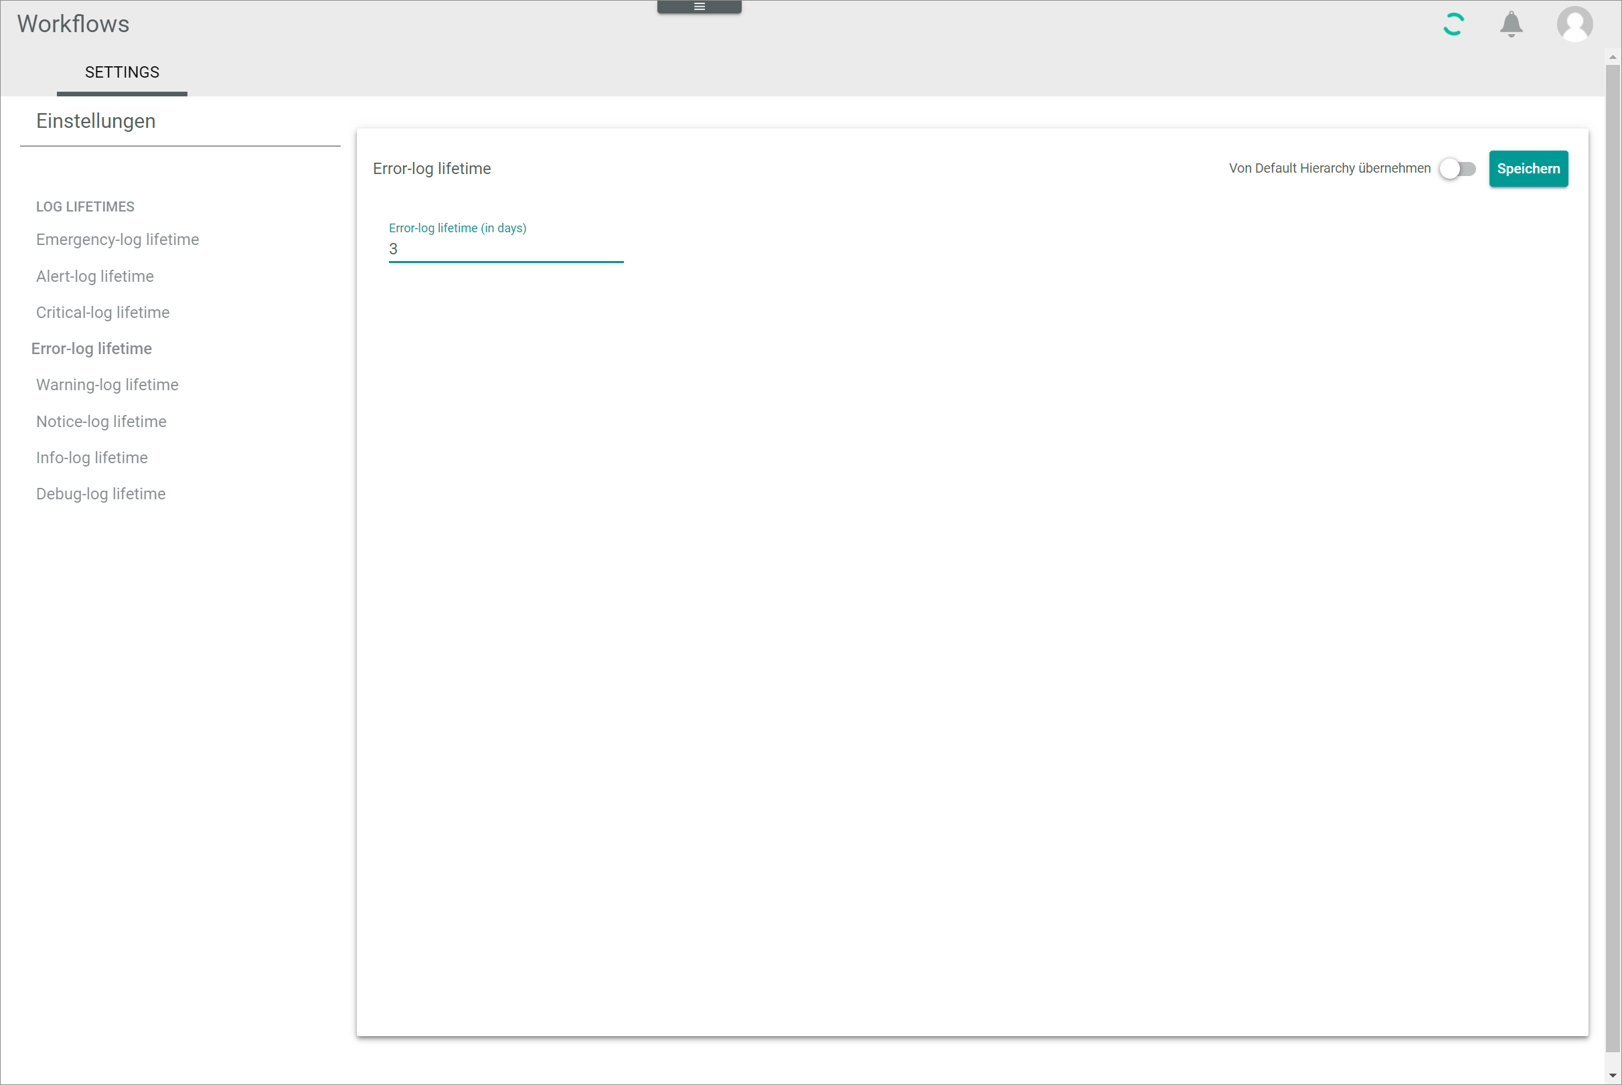Switch to the SETTINGS tab

pos(122,72)
